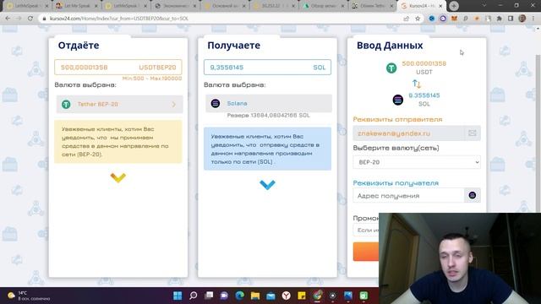Expand yellow down chevron under Отдаёте

pos(118,177)
